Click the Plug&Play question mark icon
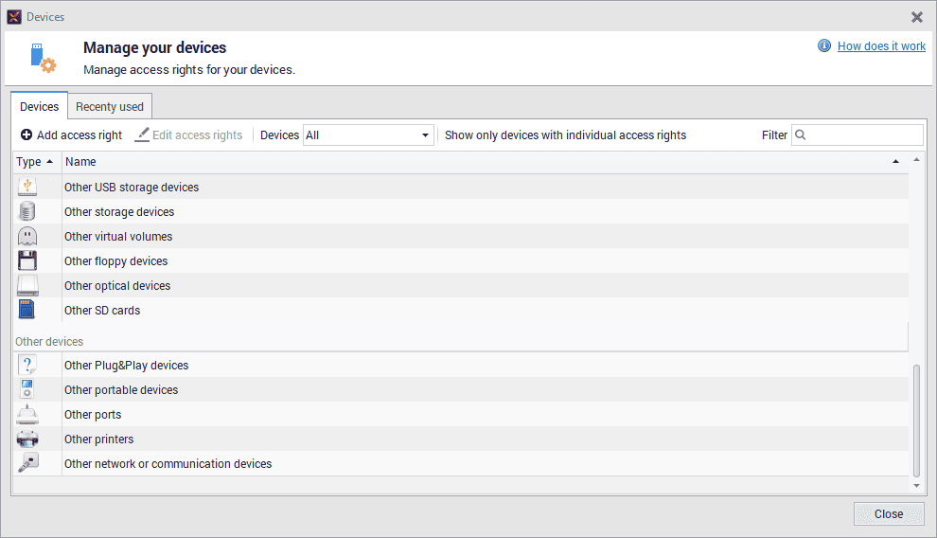Image resolution: width=937 pixels, height=538 pixels. 27,366
